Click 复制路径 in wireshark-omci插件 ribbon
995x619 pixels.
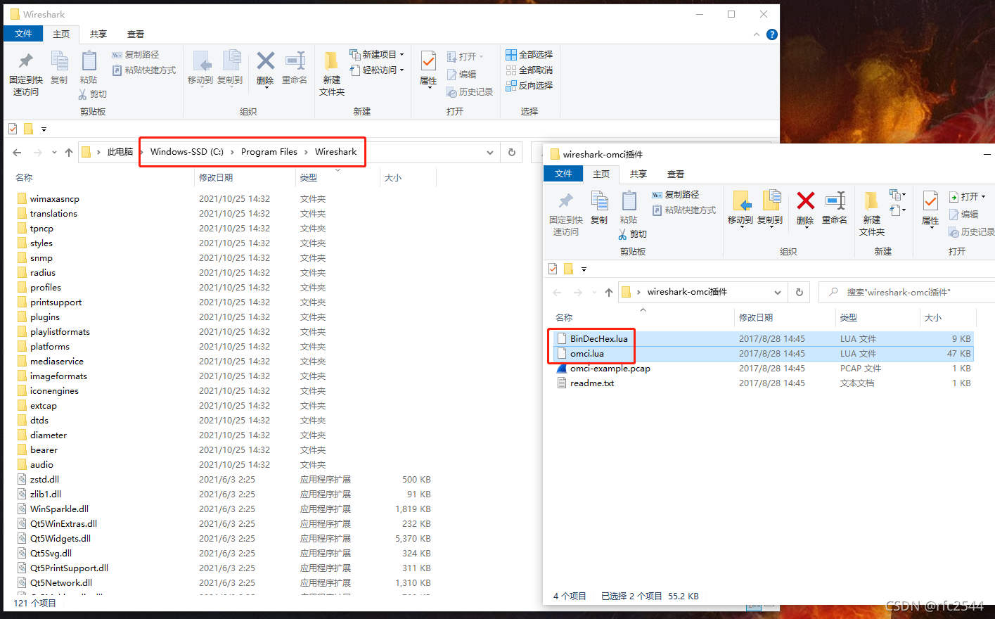[676, 194]
